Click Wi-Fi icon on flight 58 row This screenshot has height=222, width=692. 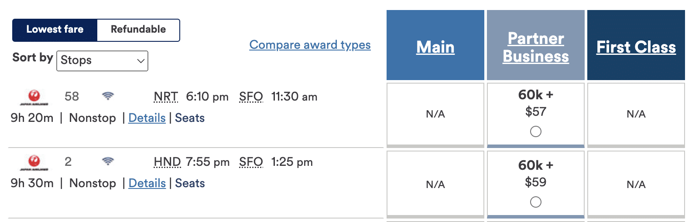click(x=108, y=96)
